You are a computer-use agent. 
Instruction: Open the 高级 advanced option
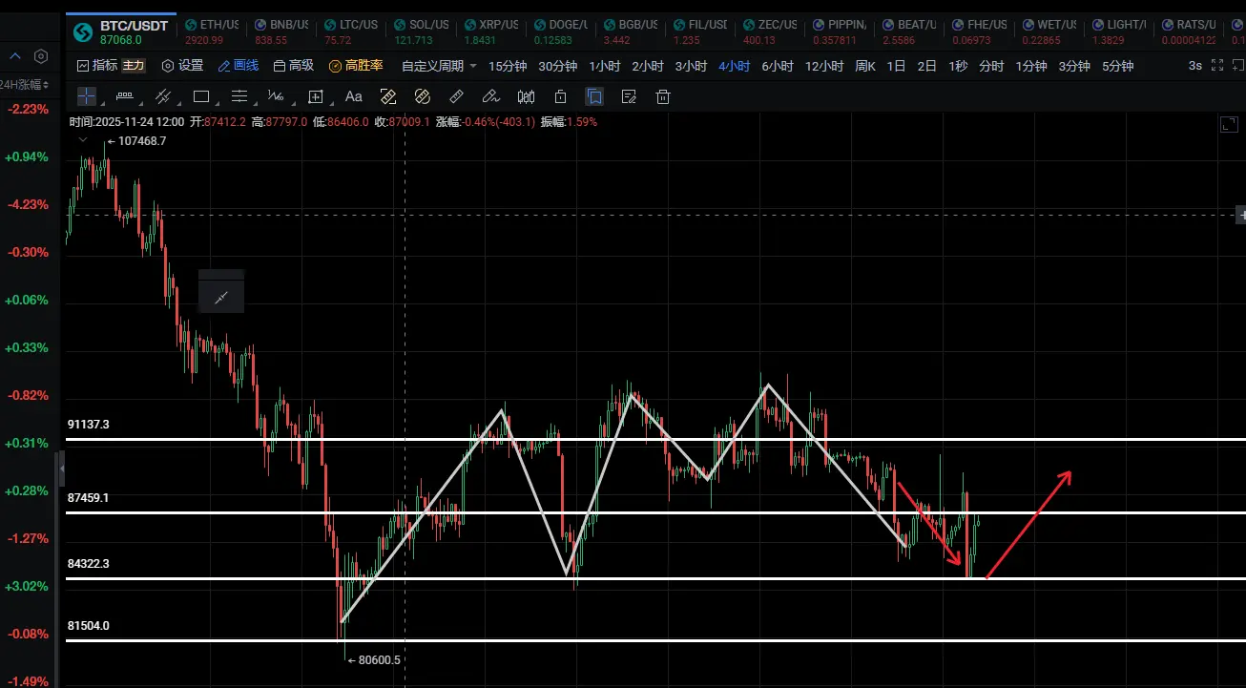tap(294, 66)
